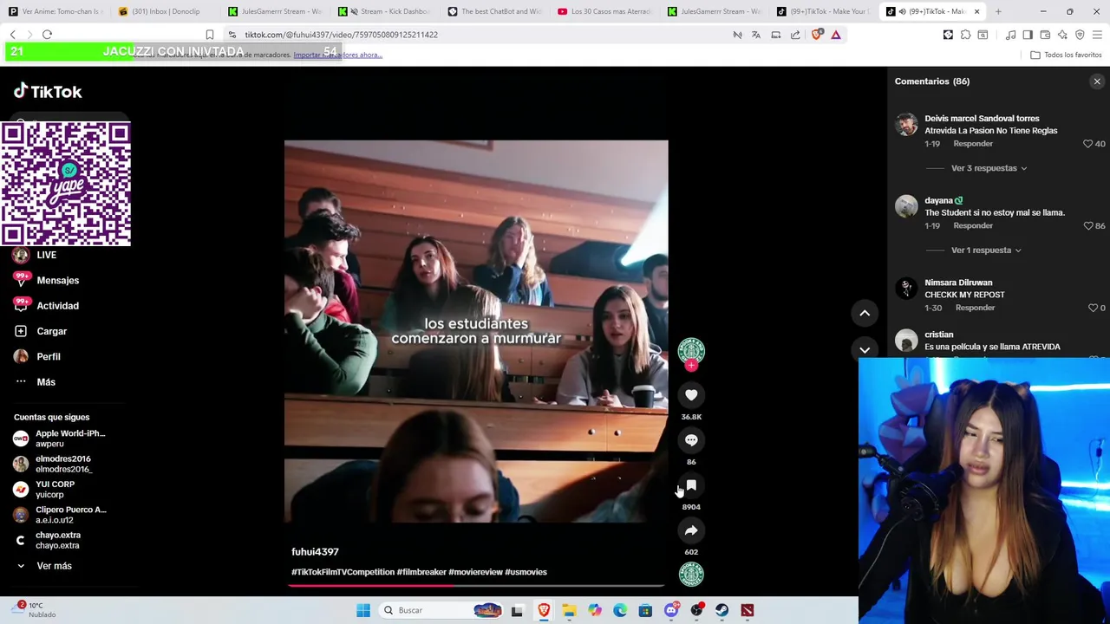Open the spinning sound disc of the video

691,574
